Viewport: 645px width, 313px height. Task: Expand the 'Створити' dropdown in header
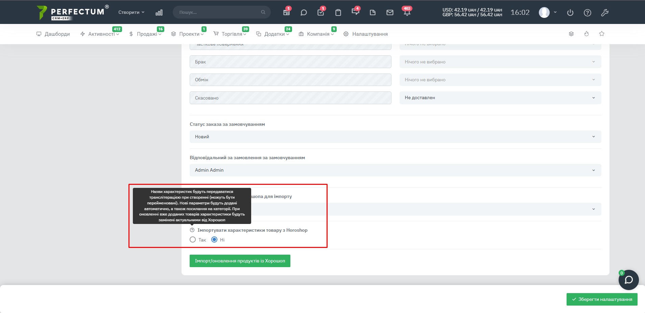coord(131,12)
